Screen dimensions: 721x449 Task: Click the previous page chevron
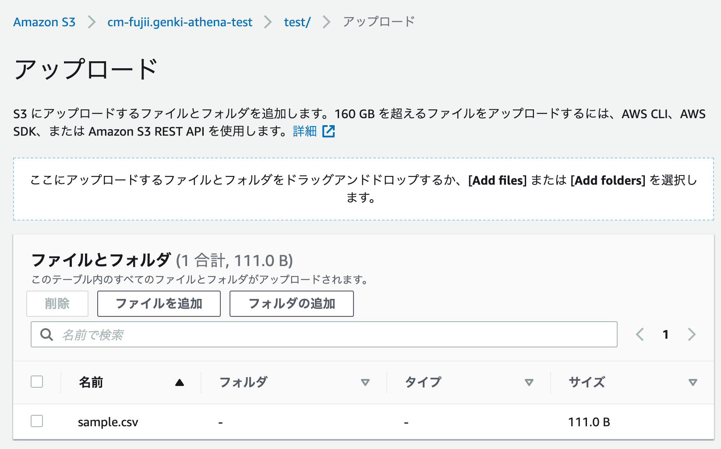pos(640,334)
